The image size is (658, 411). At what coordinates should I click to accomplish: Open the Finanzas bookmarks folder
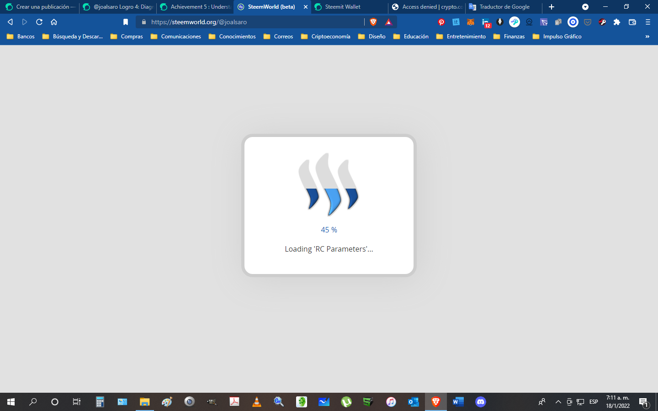click(x=509, y=37)
